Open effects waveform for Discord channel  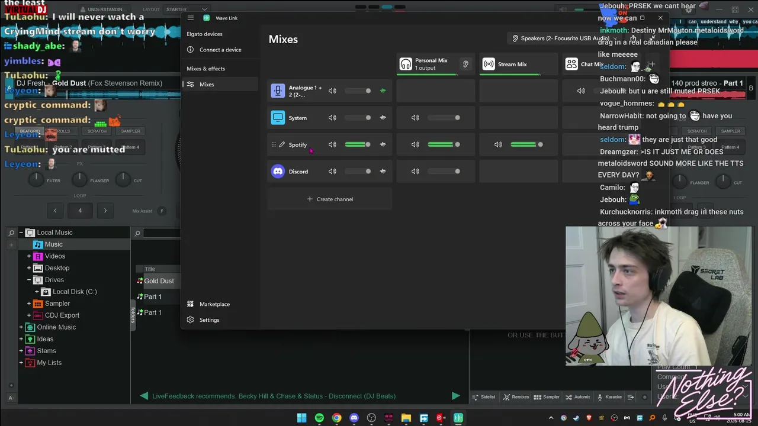[383, 172]
